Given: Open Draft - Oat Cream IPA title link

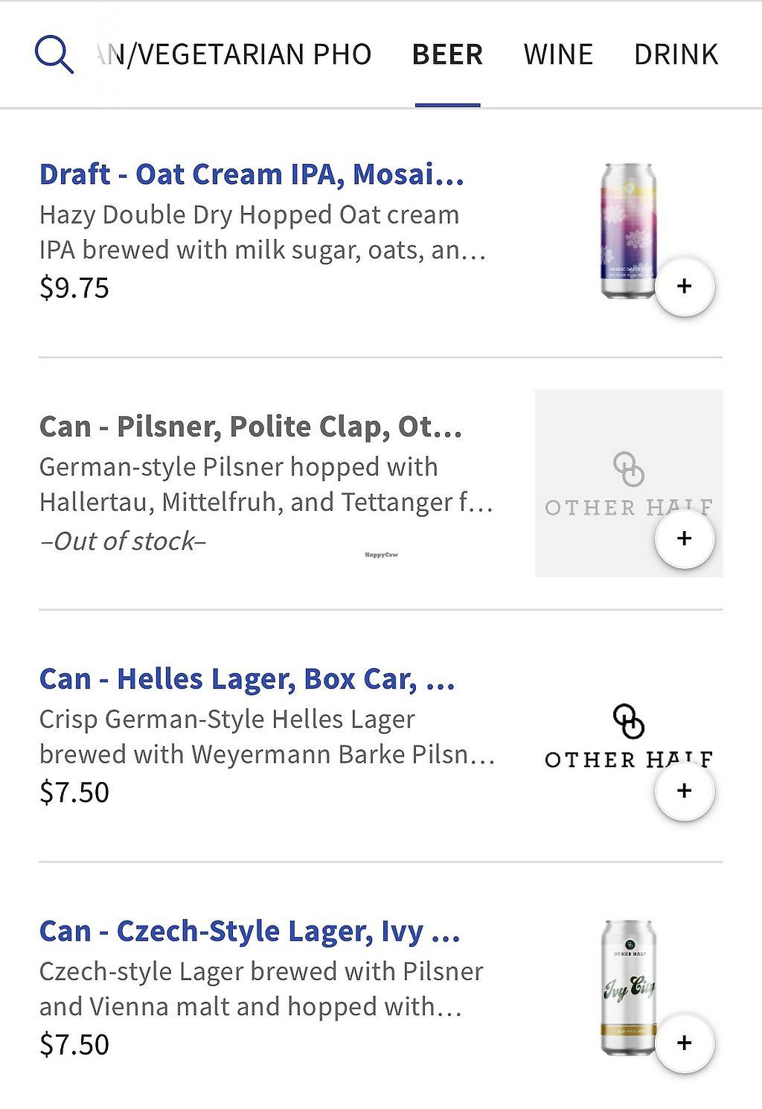Looking at the screenshot, I should coord(252,174).
